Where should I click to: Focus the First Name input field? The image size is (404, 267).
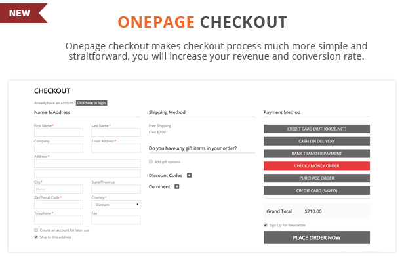tap(58, 133)
